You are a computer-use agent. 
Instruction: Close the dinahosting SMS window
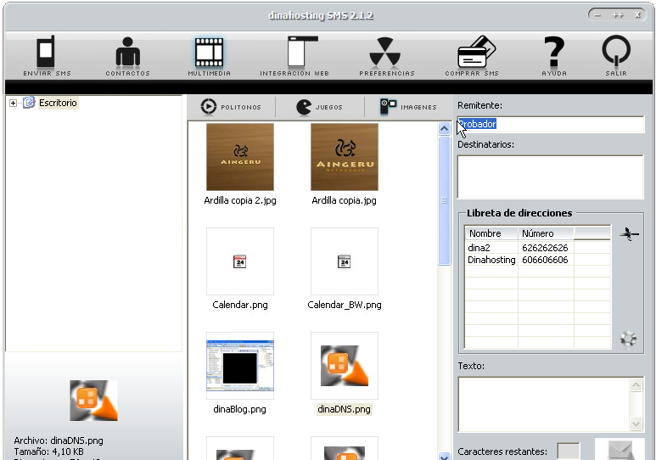pos(637,15)
